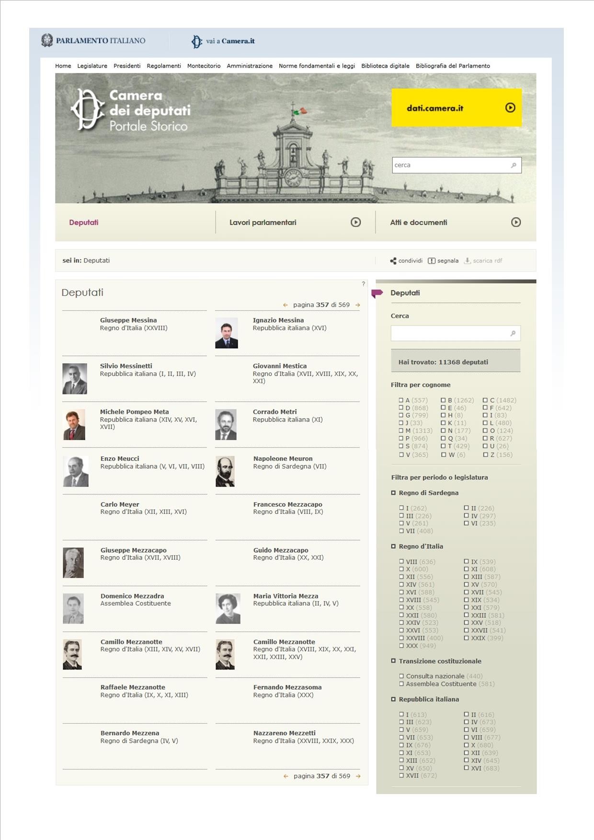Click the Atti e documenti play arrow icon
Screen dimensions: 594x840
coord(516,222)
